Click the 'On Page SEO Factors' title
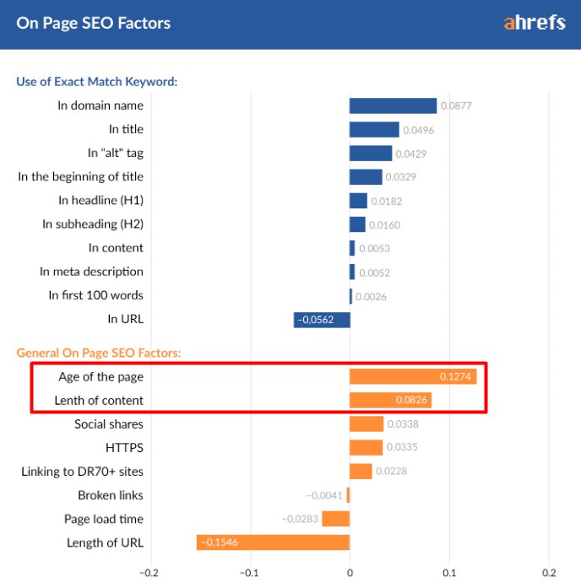The image size is (581, 588). [94, 24]
